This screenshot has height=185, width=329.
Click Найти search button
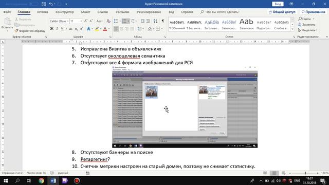(x=304, y=19)
